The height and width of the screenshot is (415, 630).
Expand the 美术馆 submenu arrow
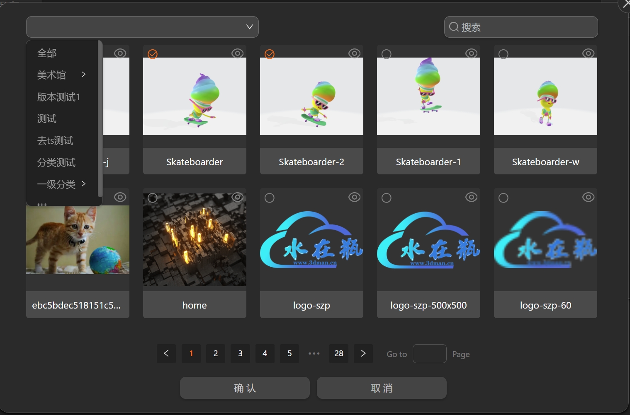[83, 74]
